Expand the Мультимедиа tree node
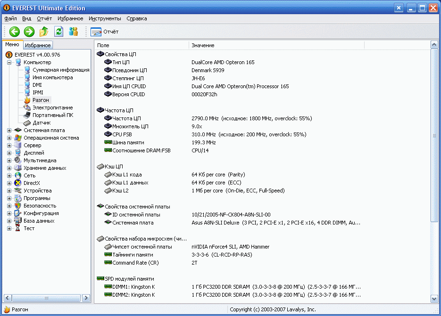This screenshot has height=316, width=441. pos(9,160)
